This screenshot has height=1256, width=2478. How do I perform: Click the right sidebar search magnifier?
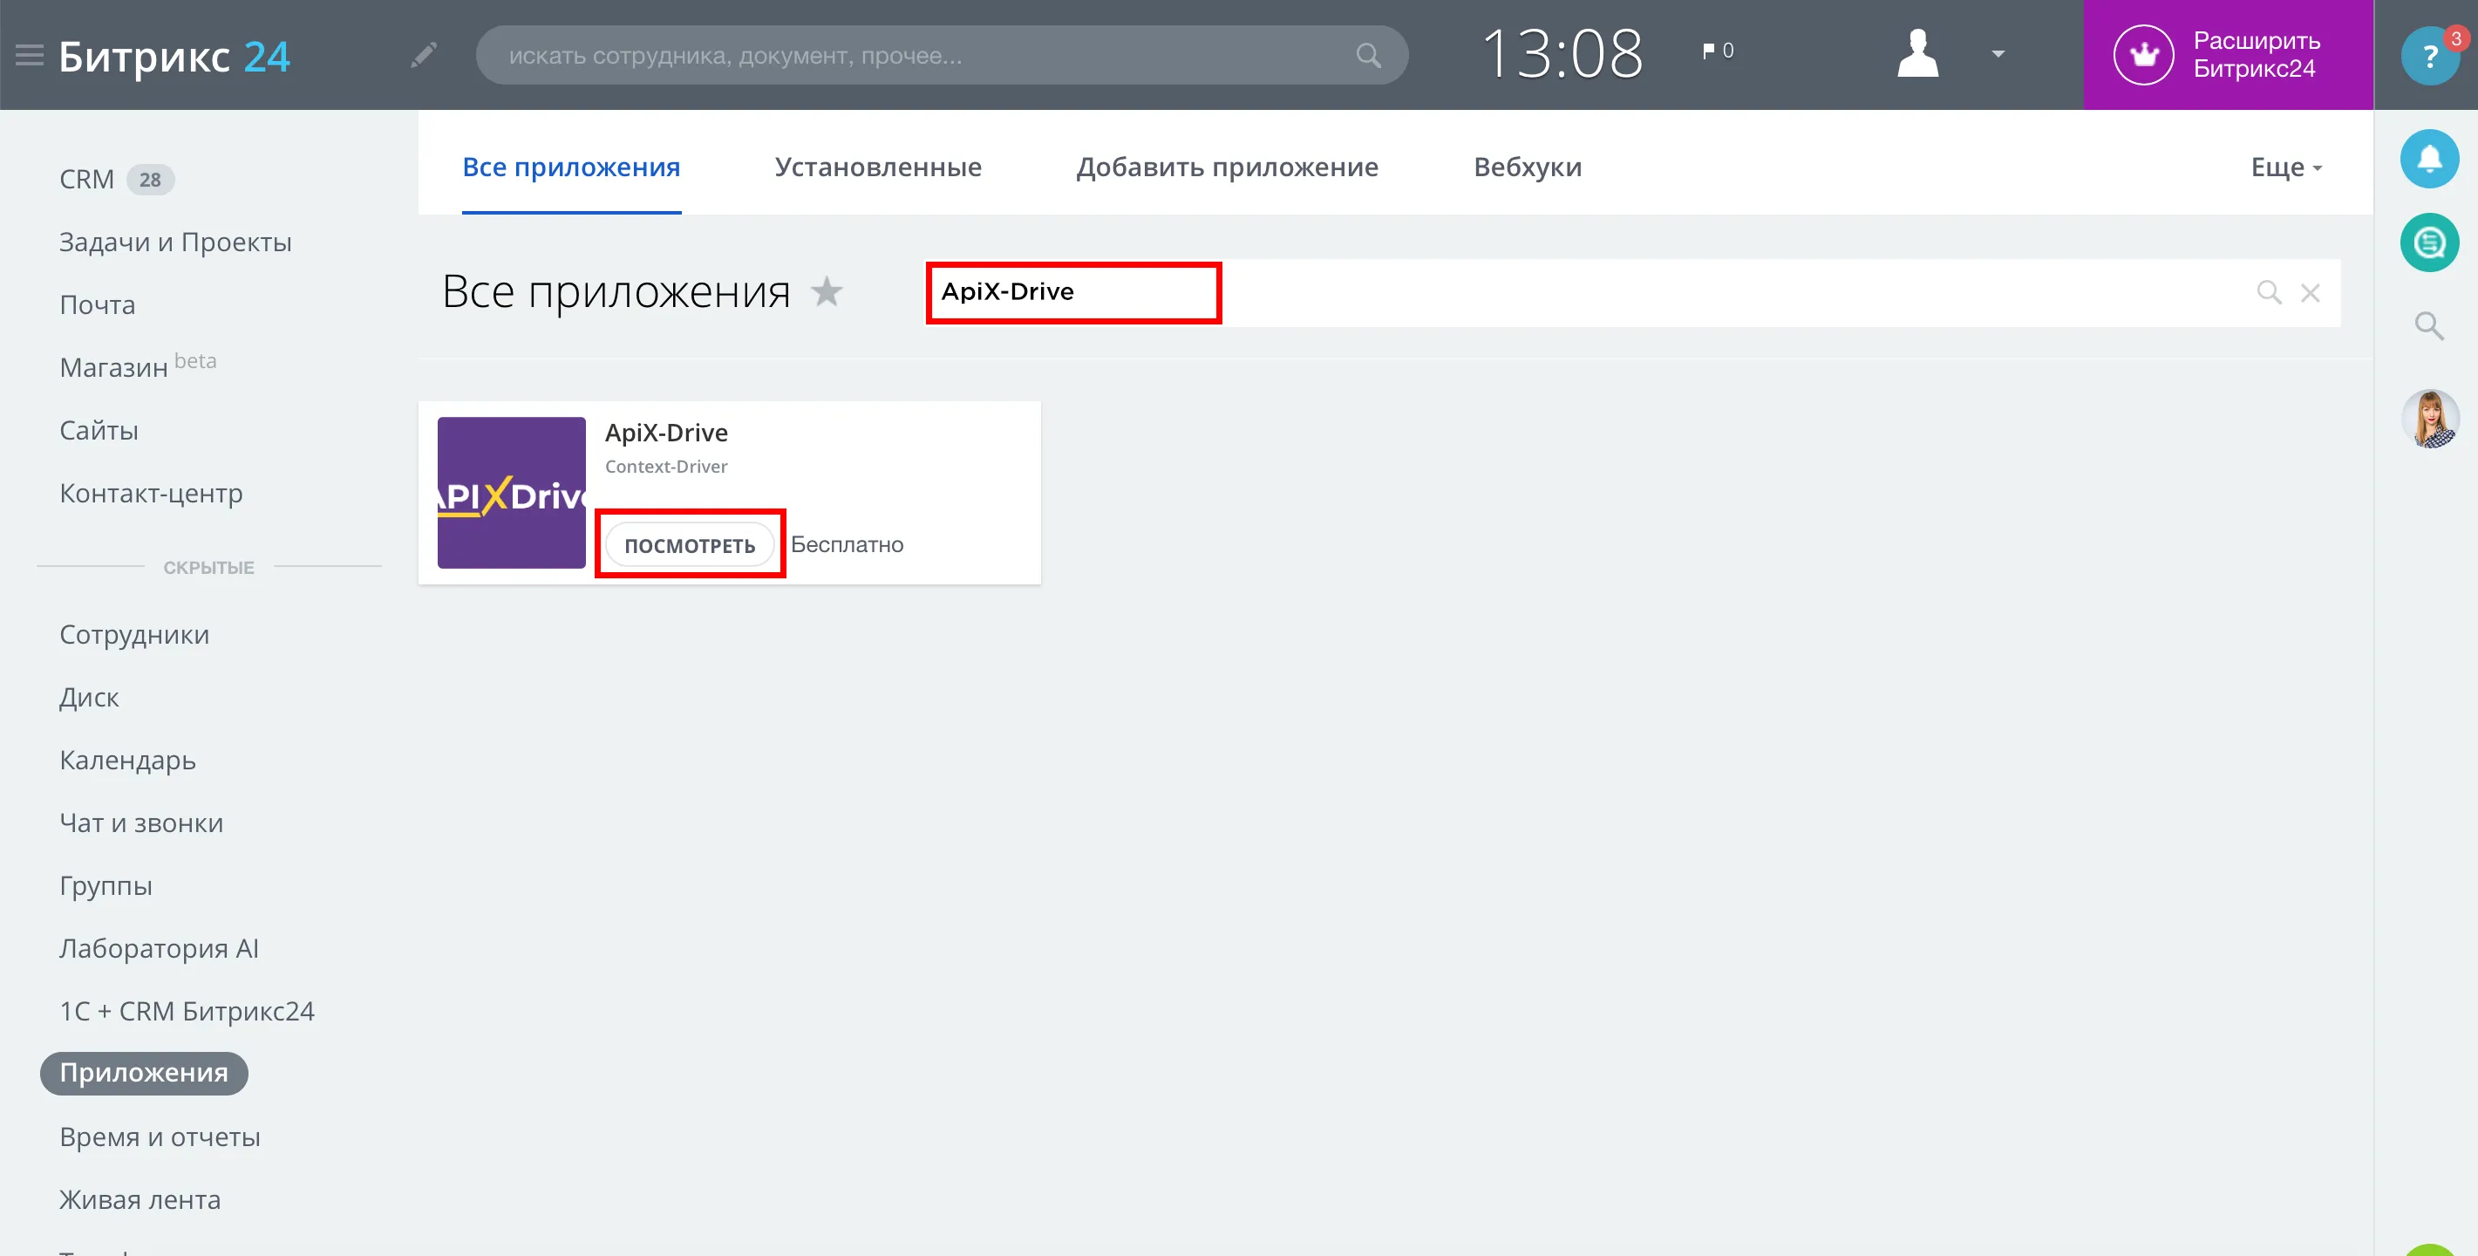[x=2430, y=326]
